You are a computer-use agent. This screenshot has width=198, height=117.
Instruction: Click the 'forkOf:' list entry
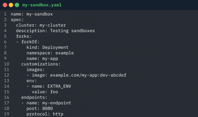tap(30, 42)
